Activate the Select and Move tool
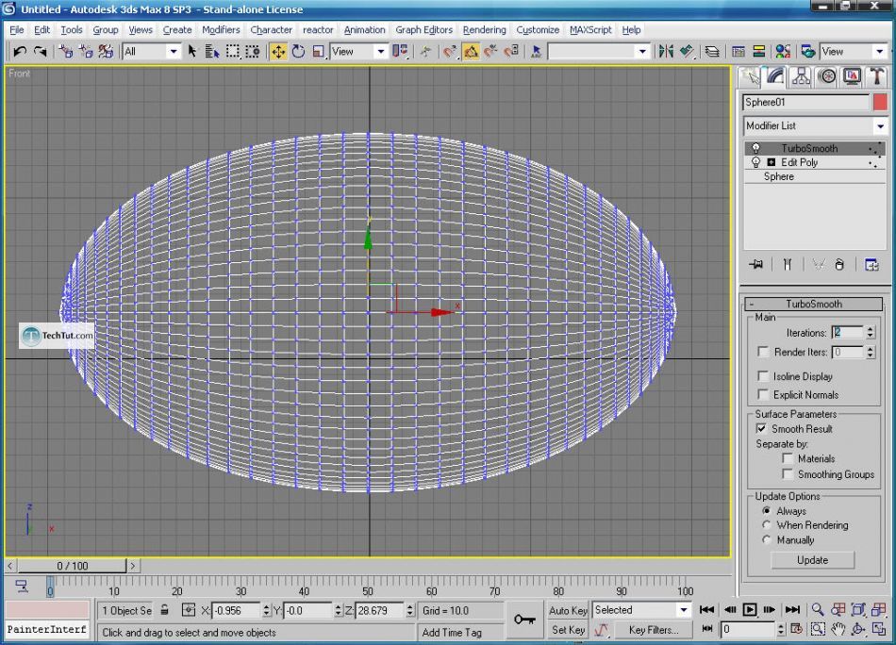 (x=278, y=52)
